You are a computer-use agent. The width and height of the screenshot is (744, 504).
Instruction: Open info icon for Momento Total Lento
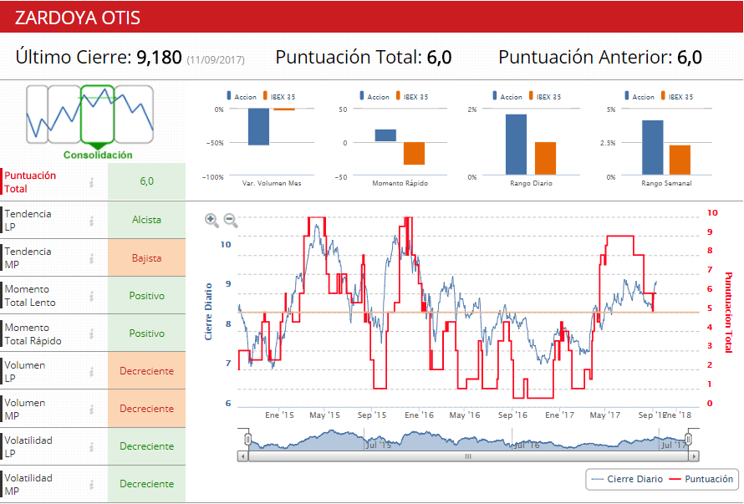coord(92,296)
